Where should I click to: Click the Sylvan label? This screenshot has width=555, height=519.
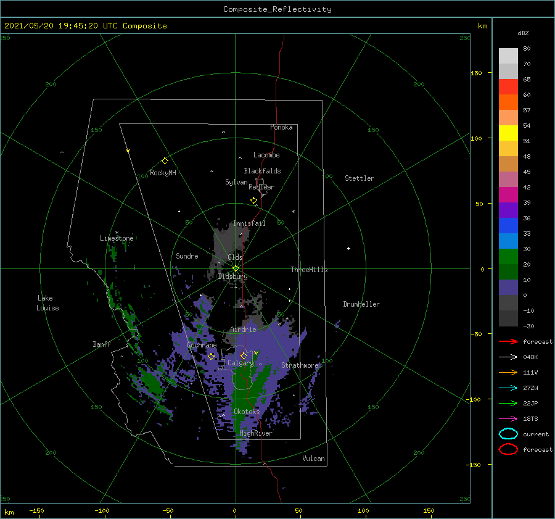pos(236,182)
